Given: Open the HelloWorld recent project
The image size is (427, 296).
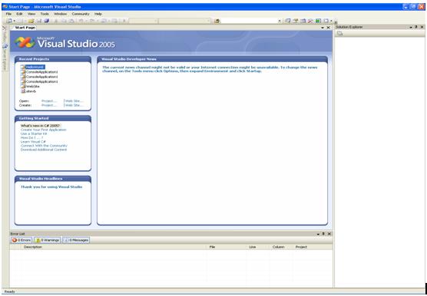Looking at the screenshot, I should (x=35, y=67).
